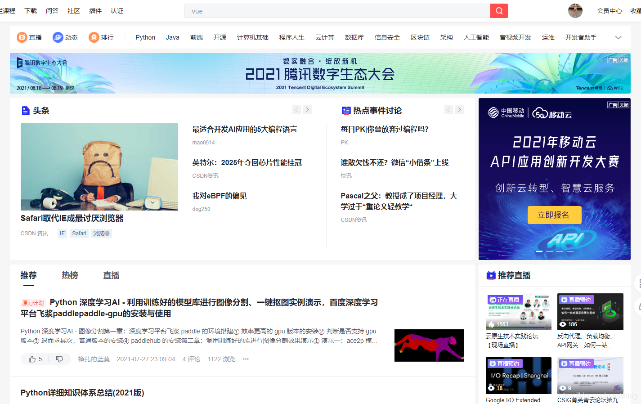The height and width of the screenshot is (404, 641).
Task: Click the red search button
Action: 499,11
